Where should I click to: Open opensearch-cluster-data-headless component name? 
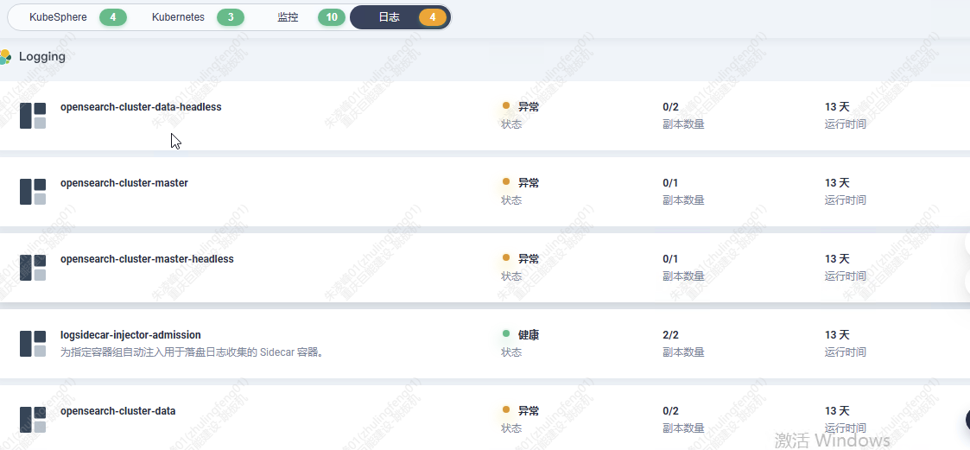tap(141, 107)
